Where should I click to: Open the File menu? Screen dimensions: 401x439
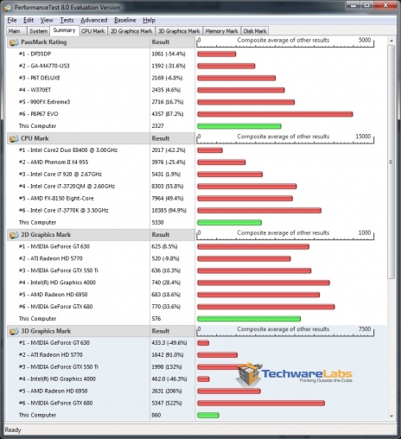point(12,20)
